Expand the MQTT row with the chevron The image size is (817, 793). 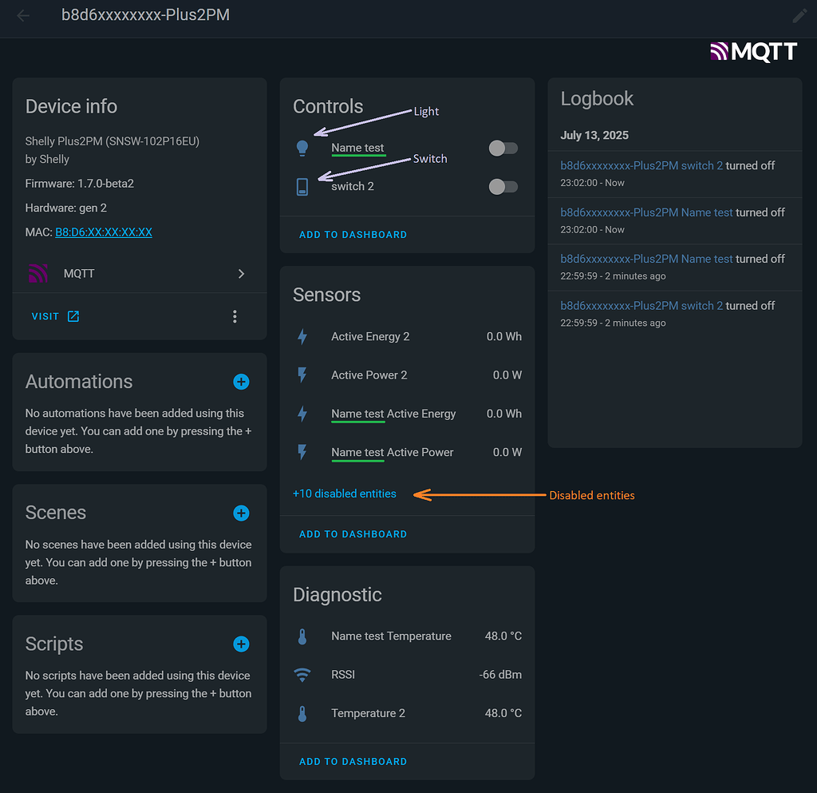tap(241, 273)
